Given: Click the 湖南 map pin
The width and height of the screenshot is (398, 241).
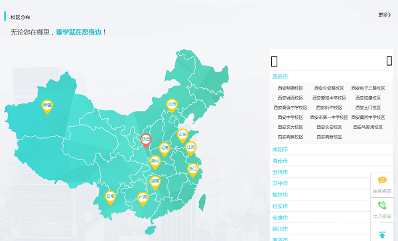Looking at the screenshot, I should click(x=155, y=183).
